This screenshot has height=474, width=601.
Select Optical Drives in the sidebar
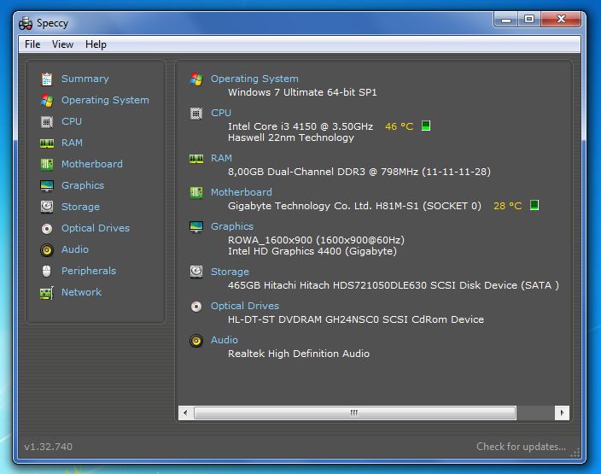point(96,228)
